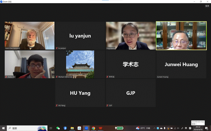Screen dimensions: 211x131
Task: Select the highlighted Chen Bo video tile
Action: [181, 36]
